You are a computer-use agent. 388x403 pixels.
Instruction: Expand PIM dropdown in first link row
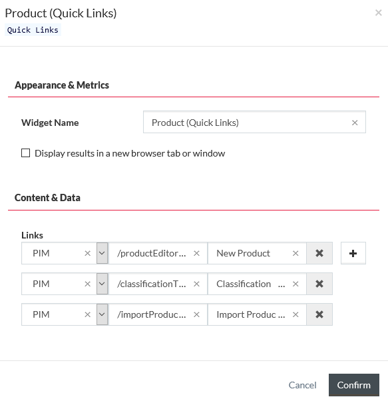[x=102, y=253]
